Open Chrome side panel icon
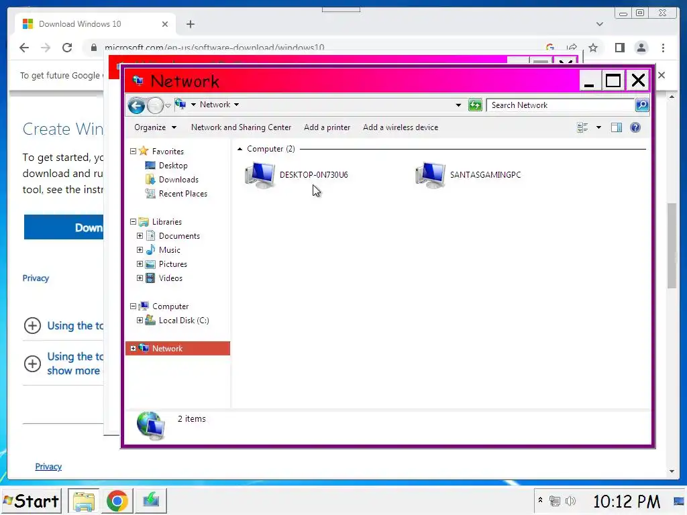Viewport: 687px width, 515px height. point(619,48)
